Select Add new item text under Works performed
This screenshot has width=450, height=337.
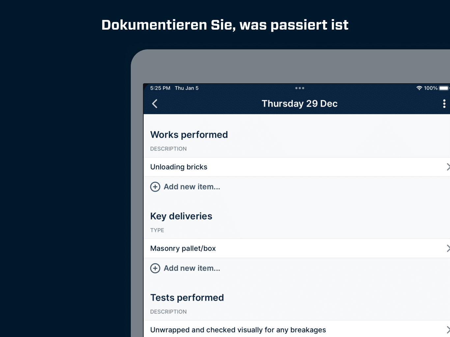tap(192, 187)
